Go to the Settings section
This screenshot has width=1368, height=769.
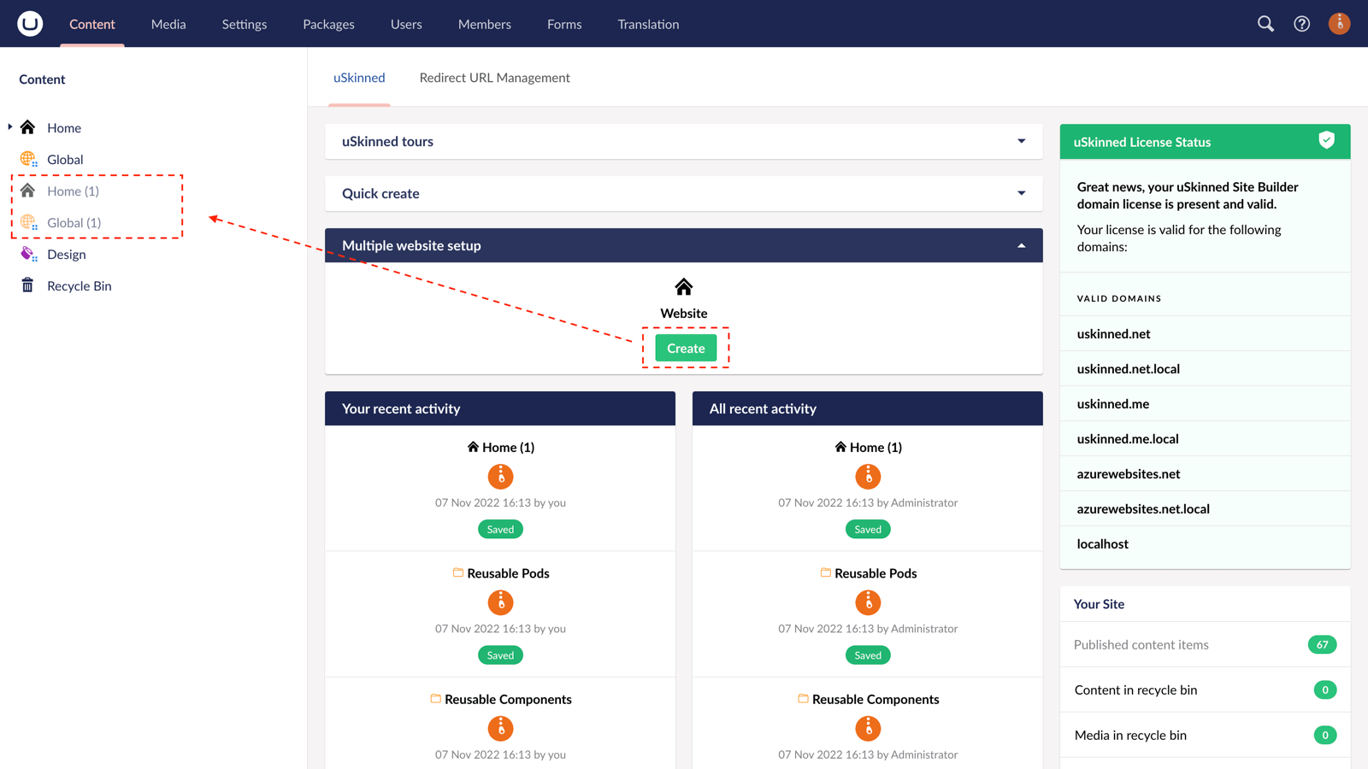coord(245,24)
